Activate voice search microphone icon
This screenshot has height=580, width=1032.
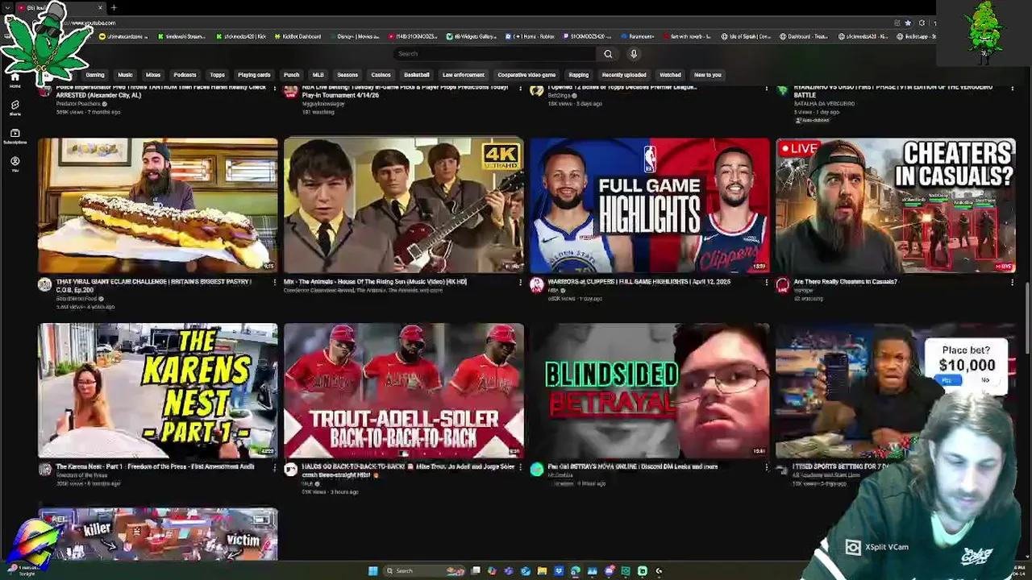[x=634, y=54]
